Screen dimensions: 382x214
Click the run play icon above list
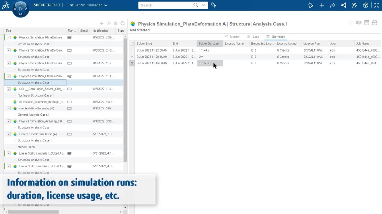[x=109, y=23]
